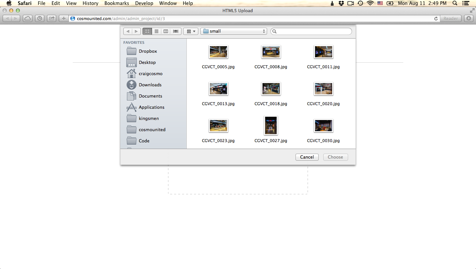This screenshot has width=476, height=269.
Task: Select CGVCT_0013.jpg thumbnail
Action: [x=218, y=89]
